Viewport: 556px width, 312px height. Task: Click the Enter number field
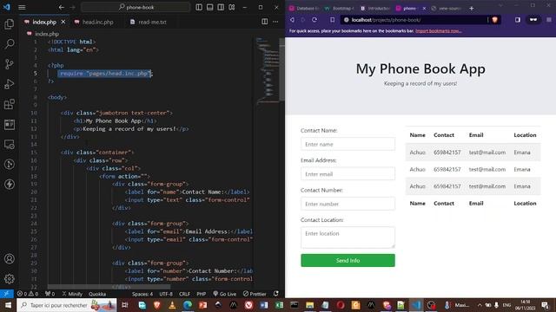pos(347,204)
